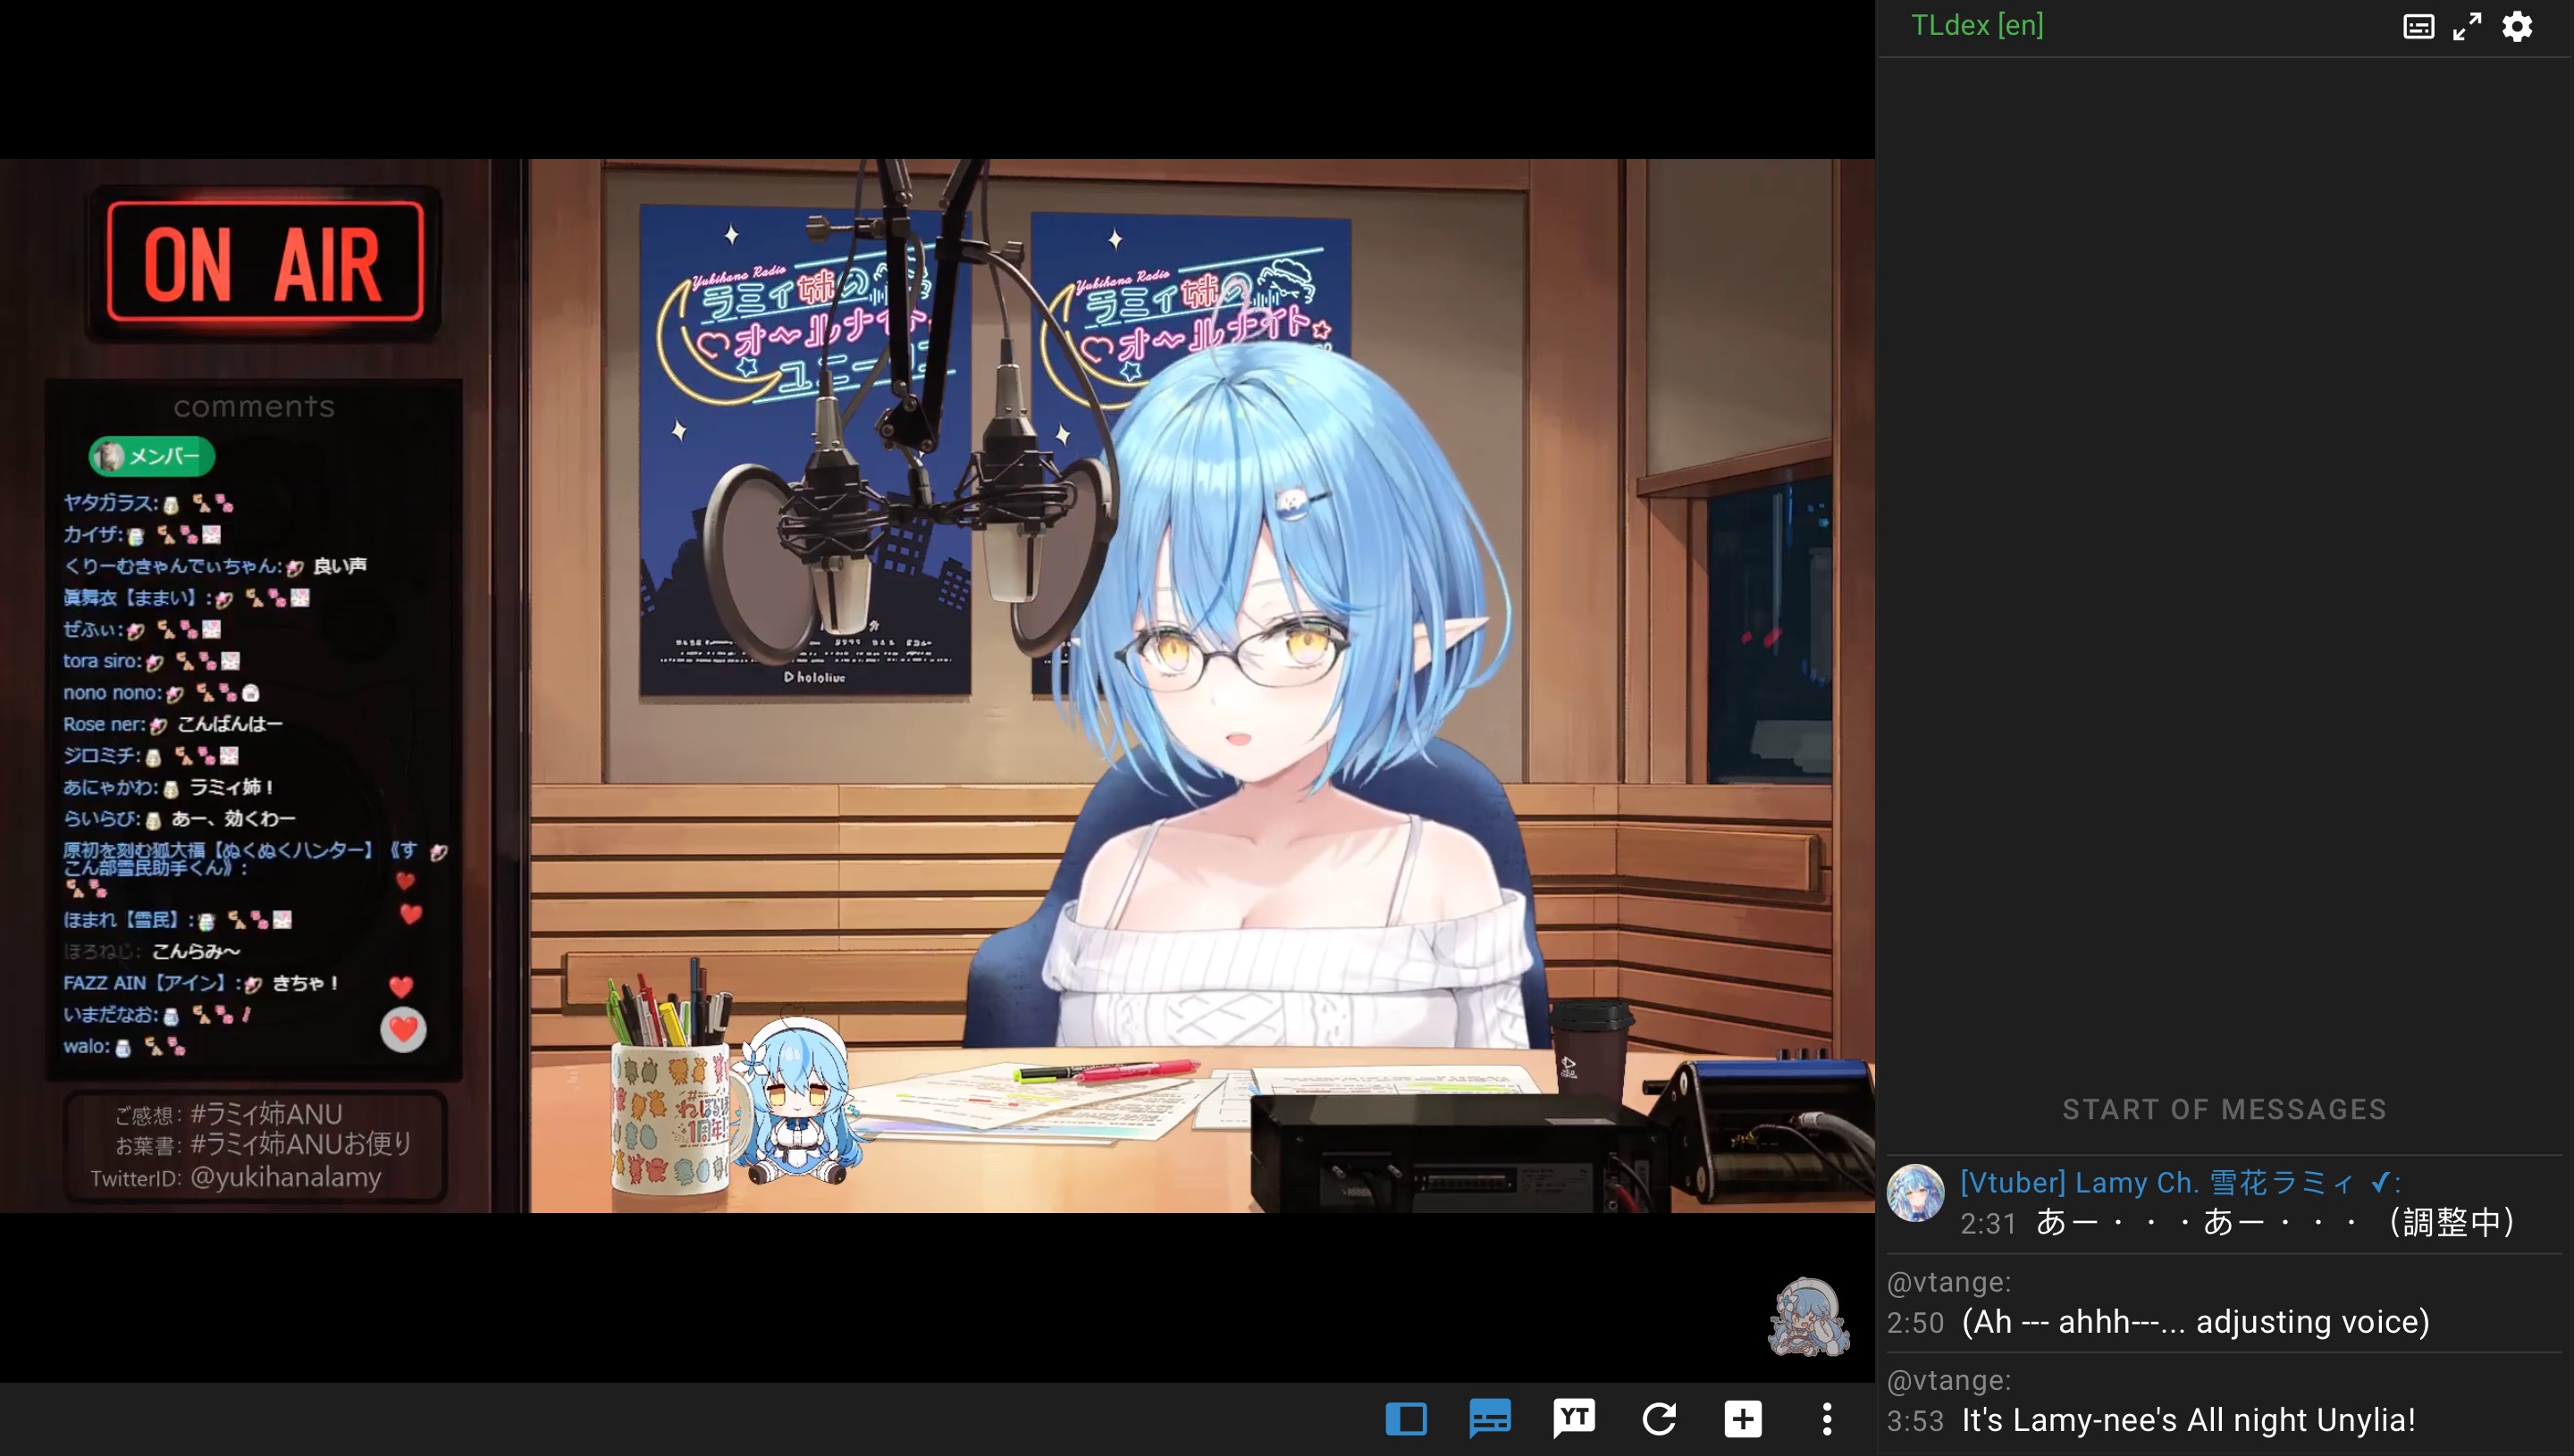Click the #ラミィ姉ANU hashtag text

click(x=266, y=1113)
